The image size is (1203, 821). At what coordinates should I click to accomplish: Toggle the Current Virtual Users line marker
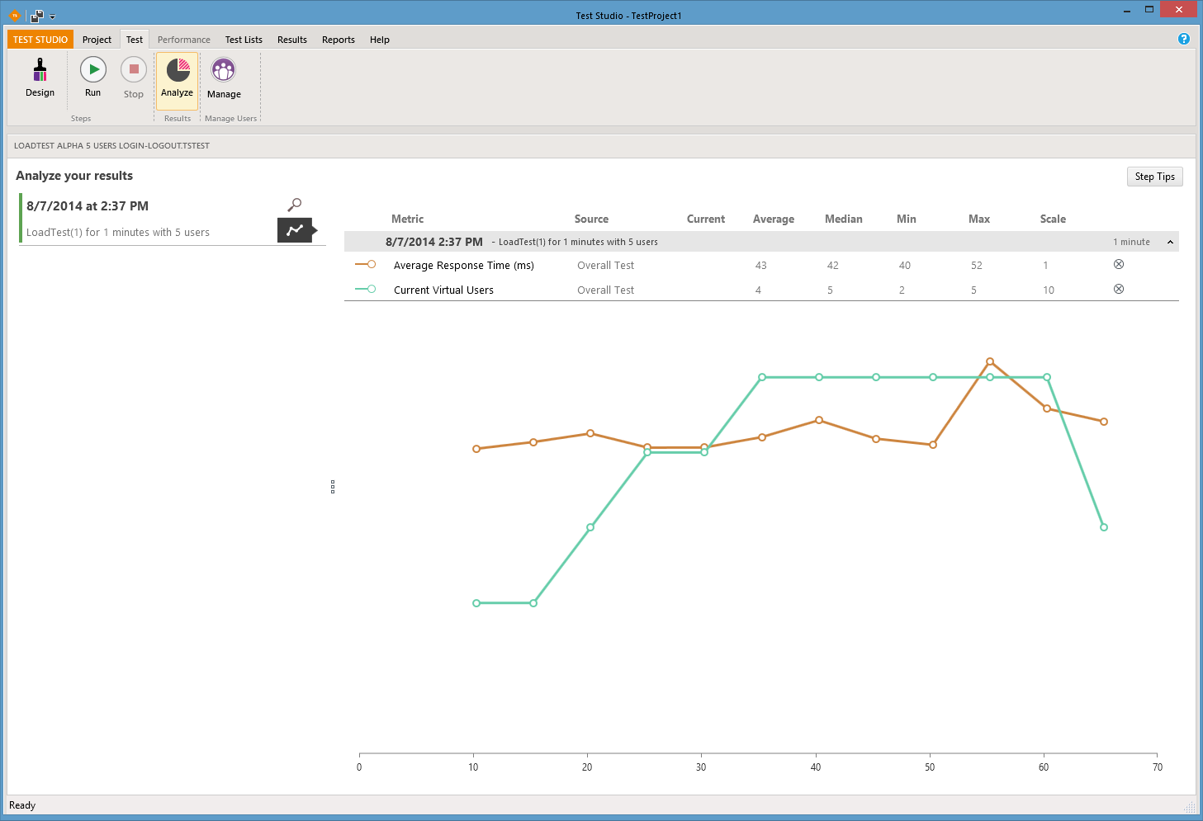pyautogui.click(x=365, y=289)
